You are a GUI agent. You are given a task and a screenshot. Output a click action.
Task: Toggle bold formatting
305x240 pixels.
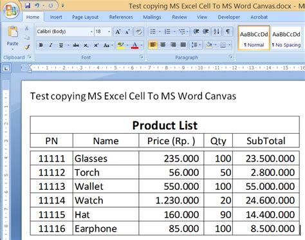coord(41,45)
